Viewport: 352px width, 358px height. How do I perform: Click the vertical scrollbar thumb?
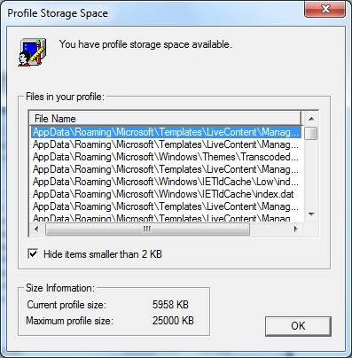(x=311, y=133)
